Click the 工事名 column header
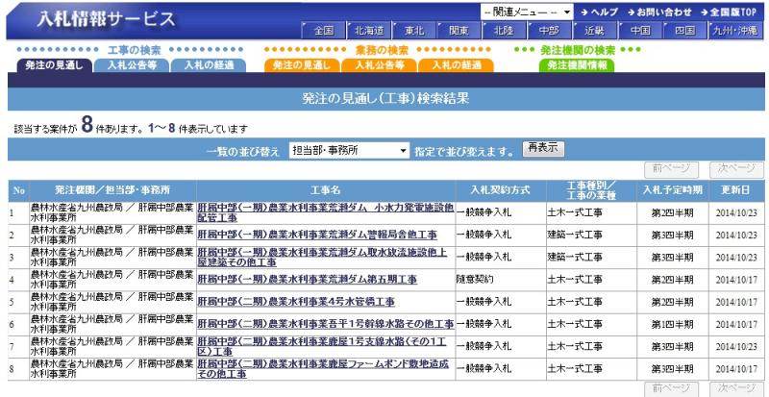 (326, 190)
